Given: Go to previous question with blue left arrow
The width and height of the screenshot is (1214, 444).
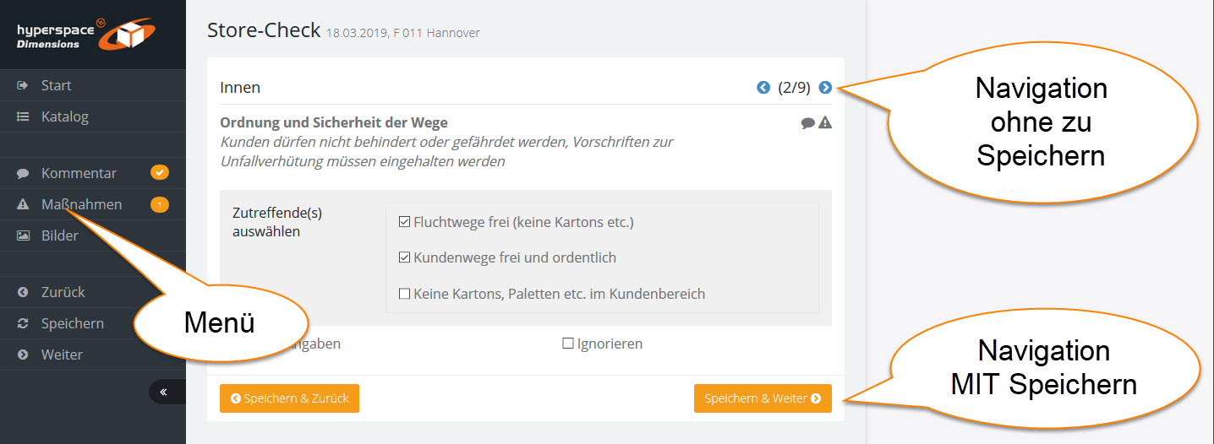Looking at the screenshot, I should tap(763, 88).
